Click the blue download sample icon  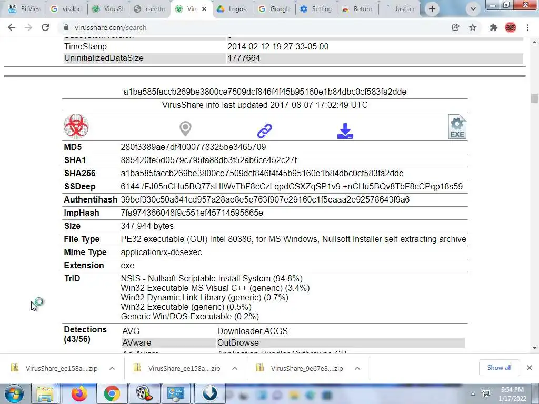pos(345,131)
